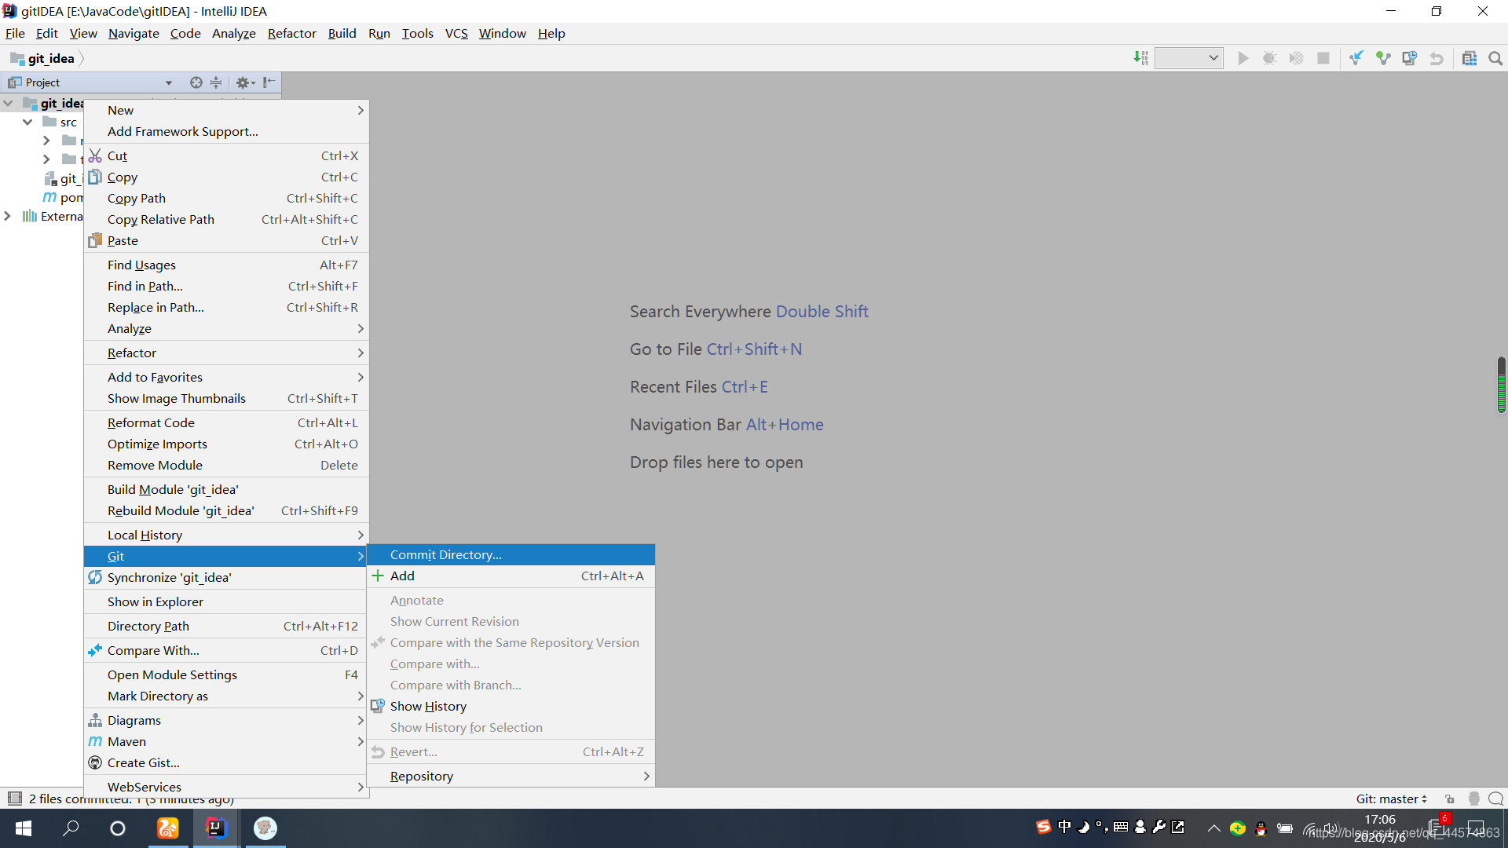
Task: Collapse the git_idea root tree node
Action: (9, 103)
